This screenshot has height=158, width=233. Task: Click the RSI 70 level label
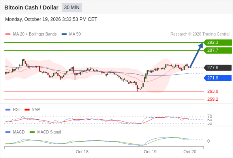point(210,116)
